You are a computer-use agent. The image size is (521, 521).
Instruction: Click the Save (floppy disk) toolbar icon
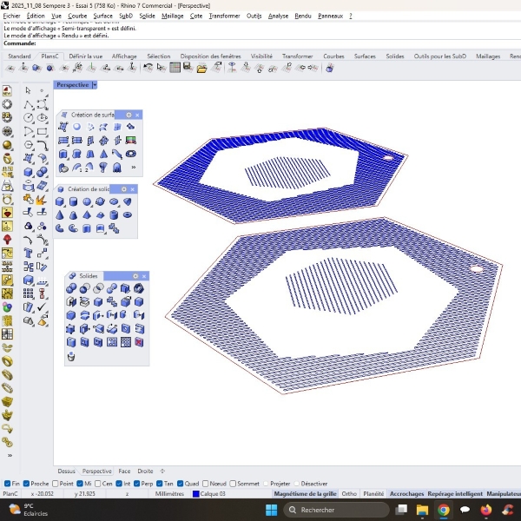(188, 68)
